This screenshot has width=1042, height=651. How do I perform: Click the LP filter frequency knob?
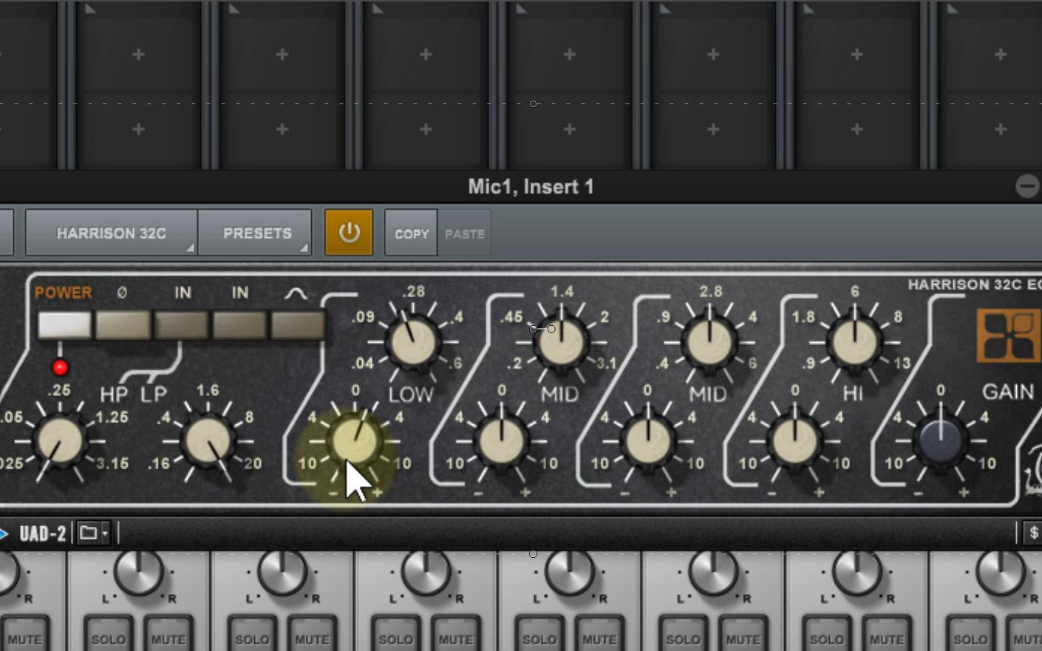pos(208,441)
